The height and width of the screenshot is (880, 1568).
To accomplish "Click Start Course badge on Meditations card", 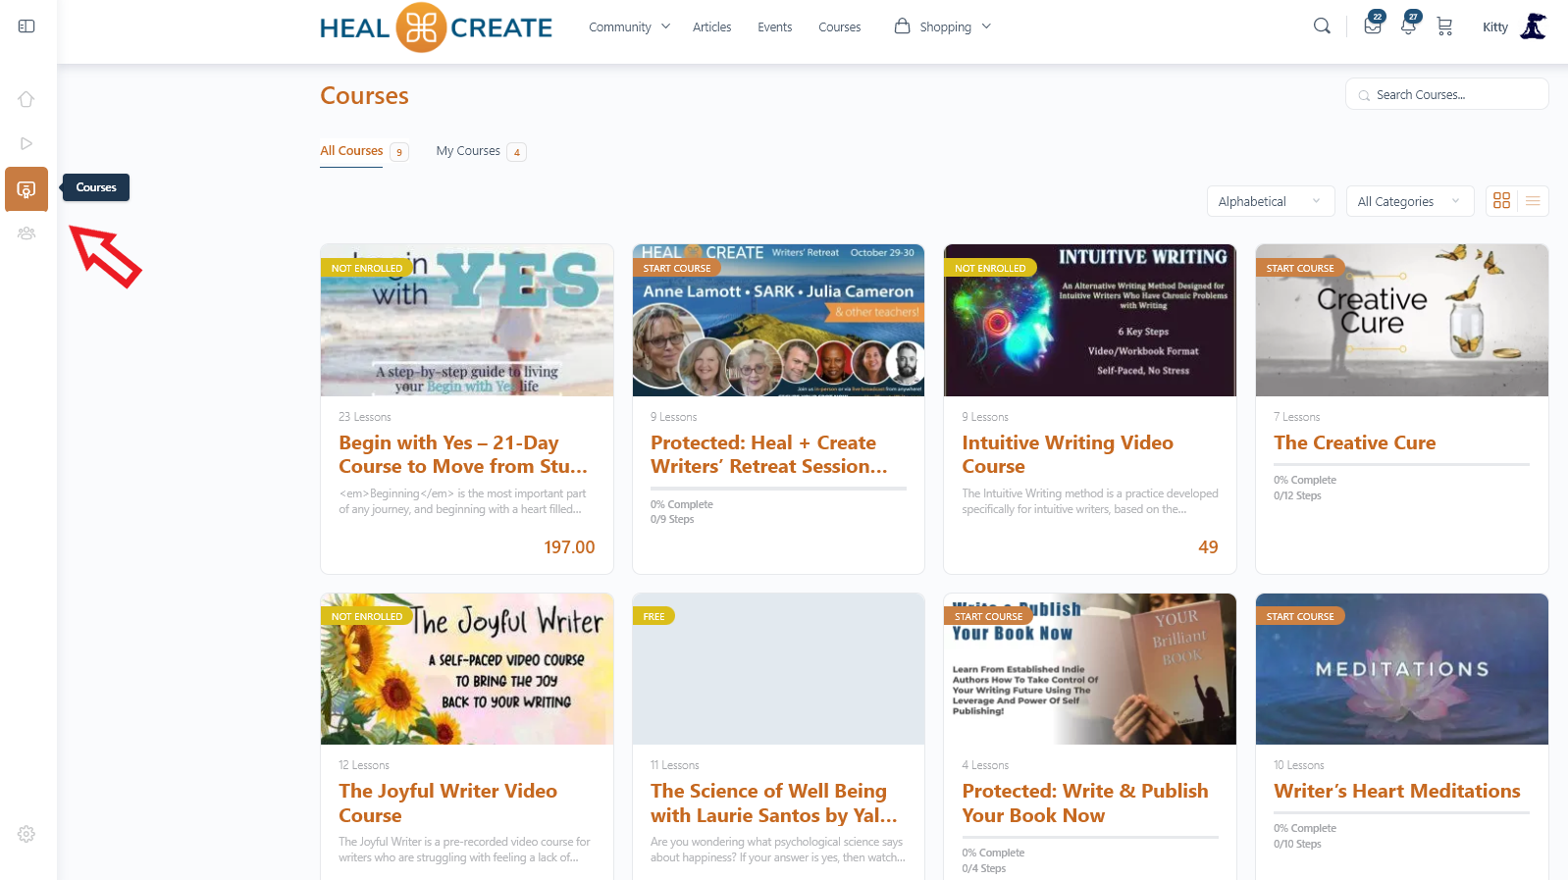I will pyautogui.click(x=1300, y=616).
